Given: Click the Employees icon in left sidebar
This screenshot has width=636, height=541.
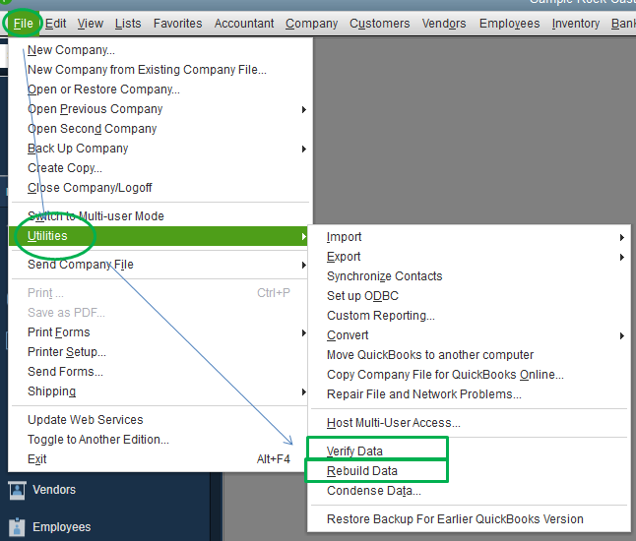Looking at the screenshot, I should point(17,527).
